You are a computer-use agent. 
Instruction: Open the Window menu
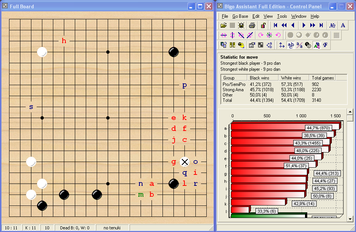point(299,16)
